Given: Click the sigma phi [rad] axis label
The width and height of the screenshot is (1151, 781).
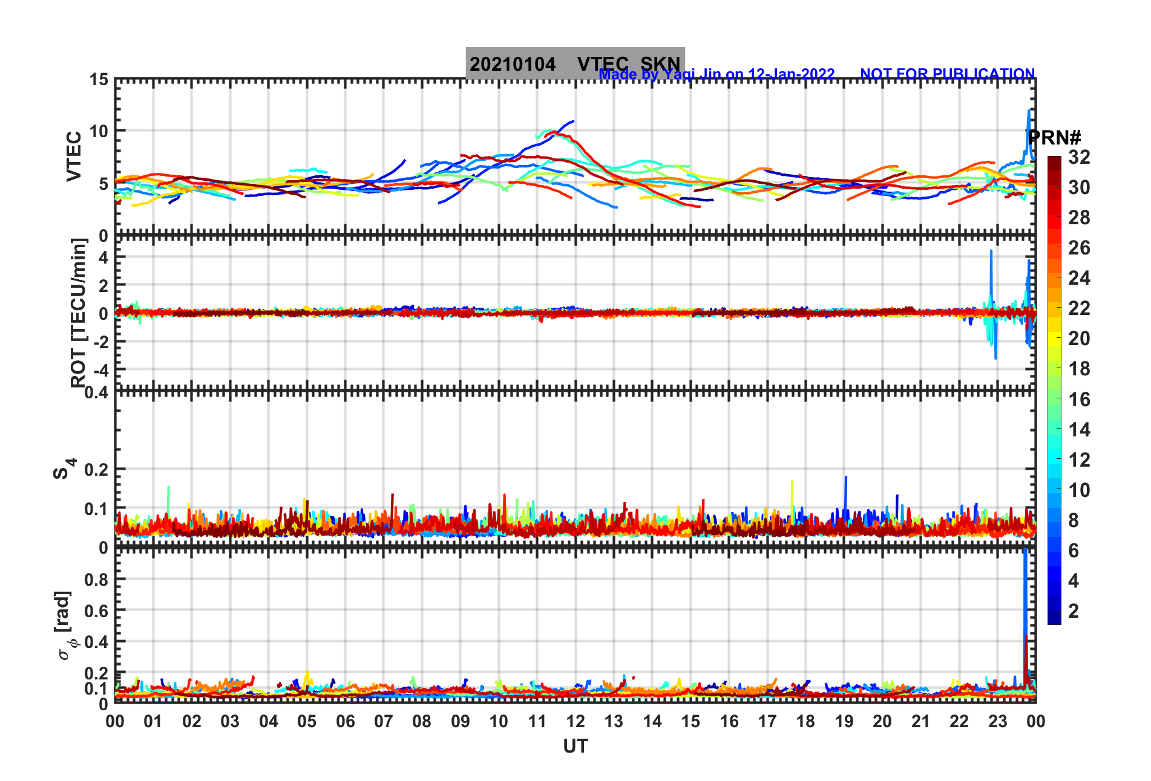Looking at the screenshot, I should point(65,626).
